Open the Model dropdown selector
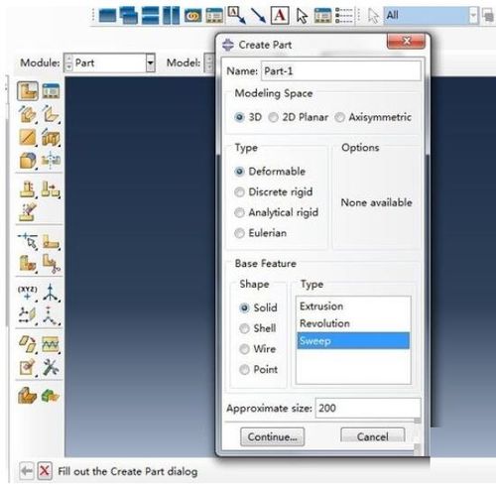The width and height of the screenshot is (496, 485). pos(209,62)
